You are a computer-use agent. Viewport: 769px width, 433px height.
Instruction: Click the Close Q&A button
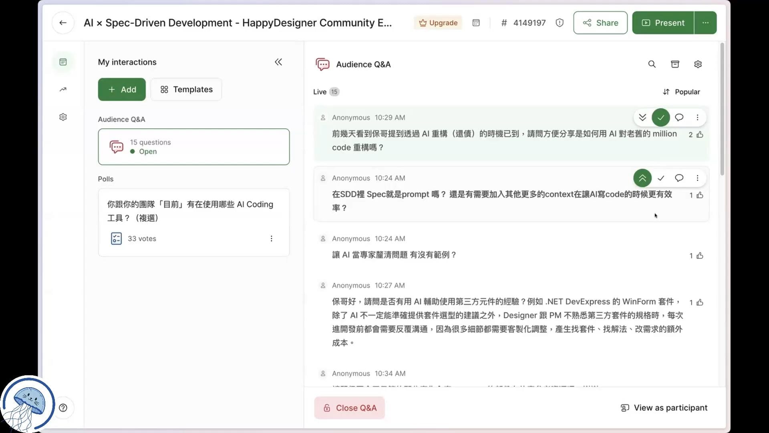coord(349,408)
